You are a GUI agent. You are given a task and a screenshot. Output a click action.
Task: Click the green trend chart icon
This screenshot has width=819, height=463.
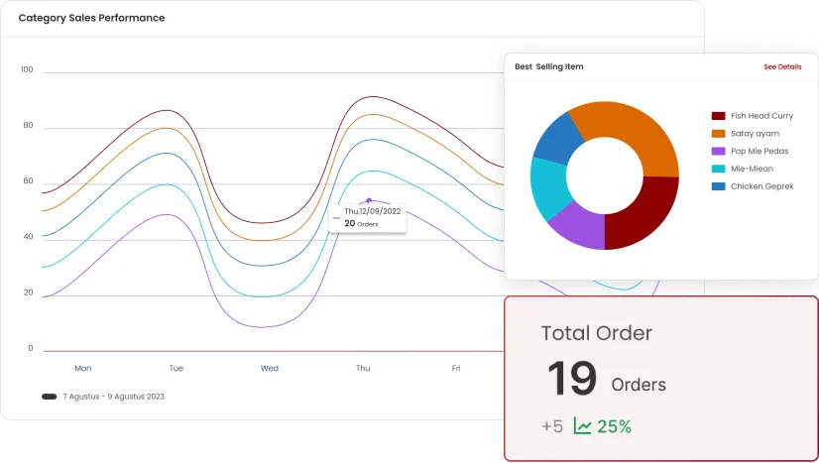[x=582, y=426]
